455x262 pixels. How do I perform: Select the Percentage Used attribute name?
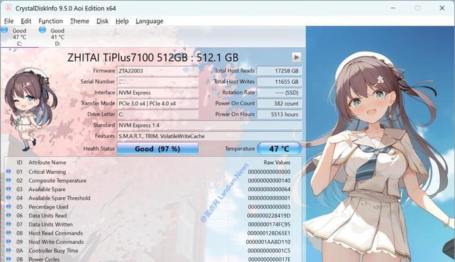48,207
